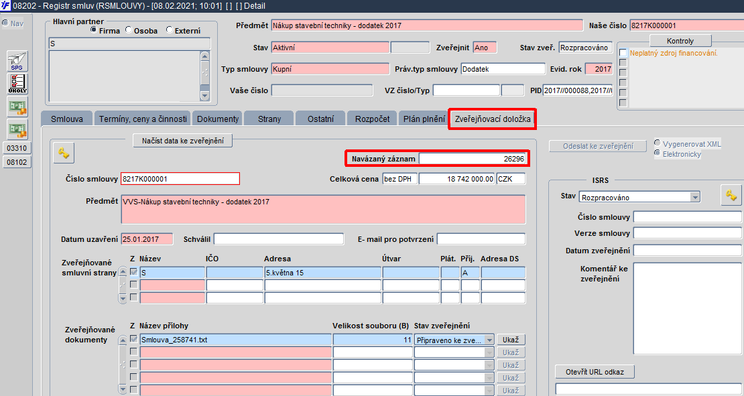Switch to the Dokumenty tab
The height and width of the screenshot is (396, 744).
click(x=218, y=119)
